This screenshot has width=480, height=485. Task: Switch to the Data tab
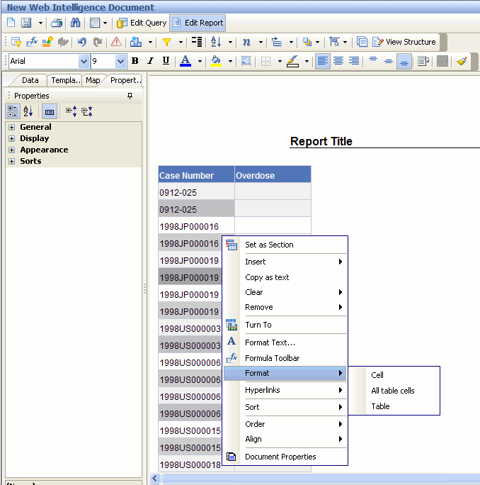click(30, 80)
